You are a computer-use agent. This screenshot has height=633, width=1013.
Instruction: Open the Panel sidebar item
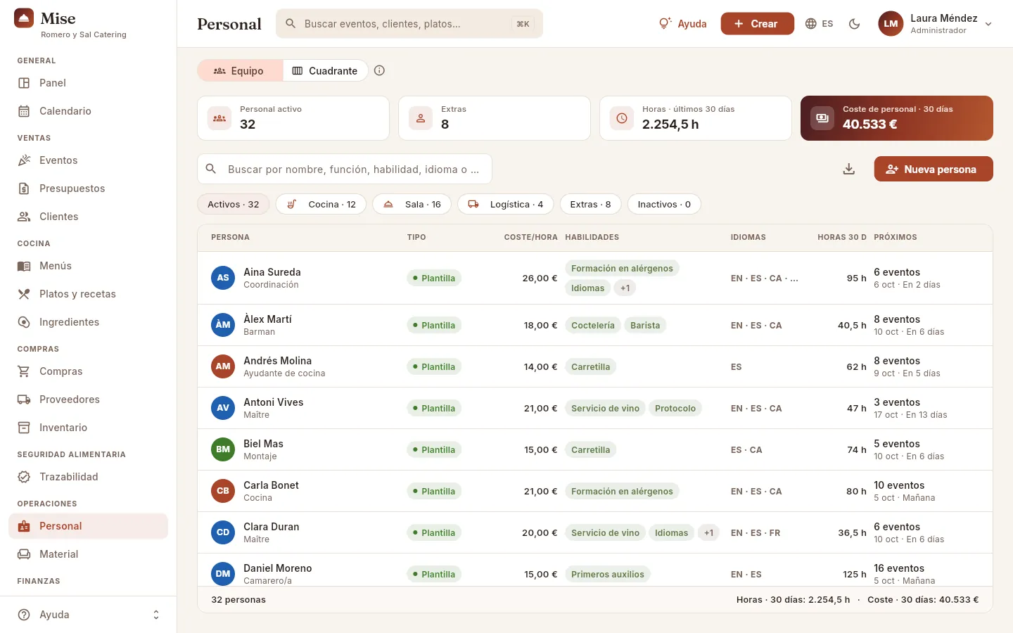pos(88,83)
